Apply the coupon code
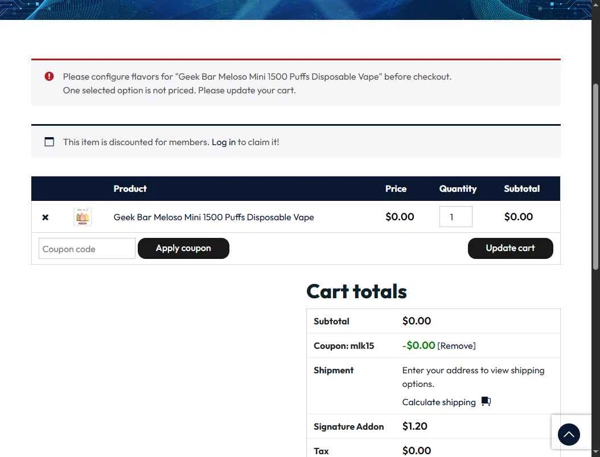This screenshot has width=600, height=457. [x=183, y=248]
